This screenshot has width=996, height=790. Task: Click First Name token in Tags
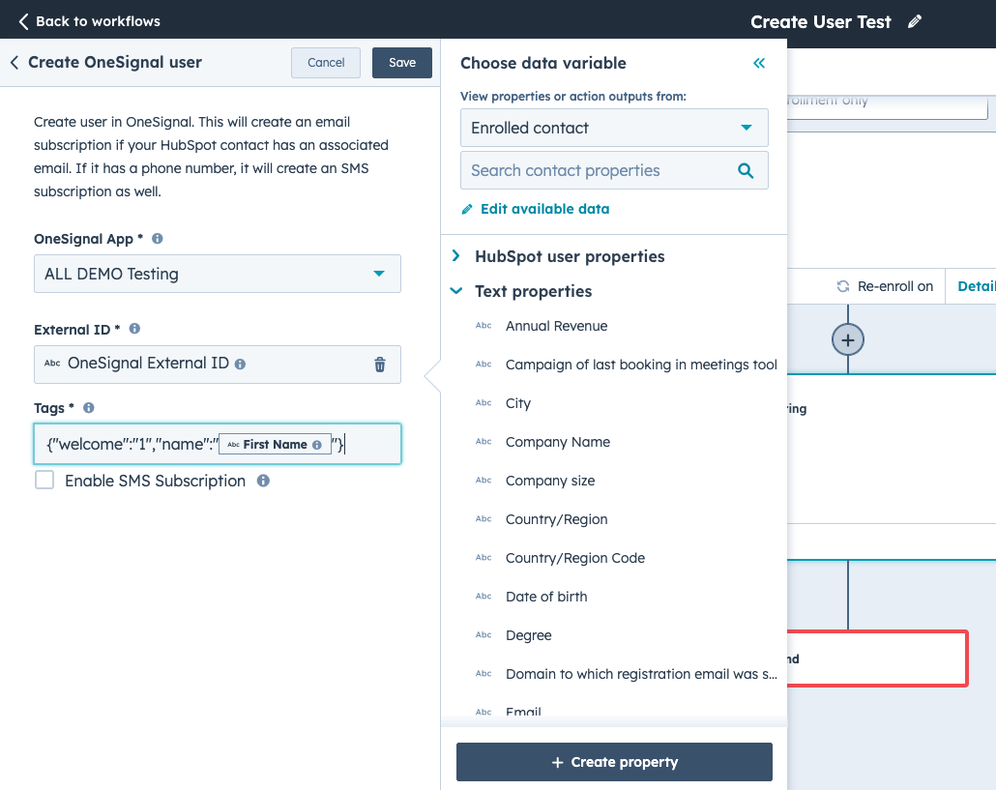275,445
